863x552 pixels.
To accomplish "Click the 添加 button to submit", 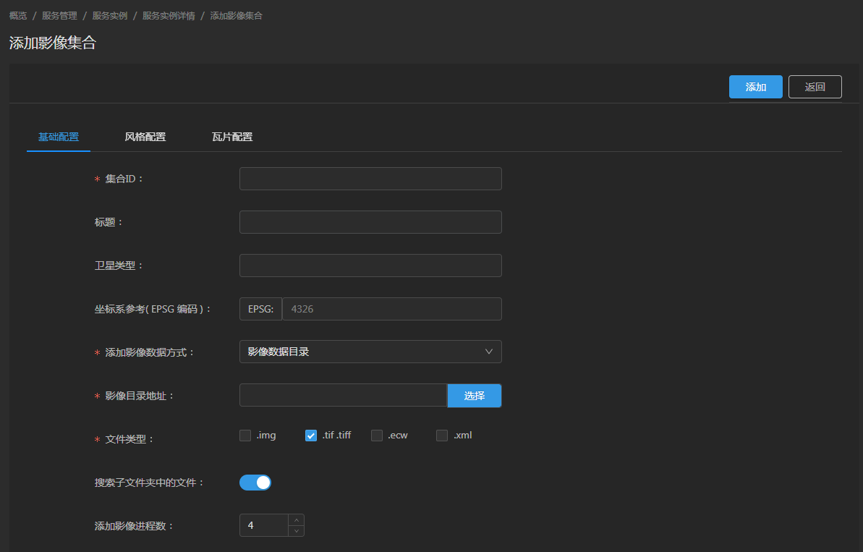I will tap(755, 86).
